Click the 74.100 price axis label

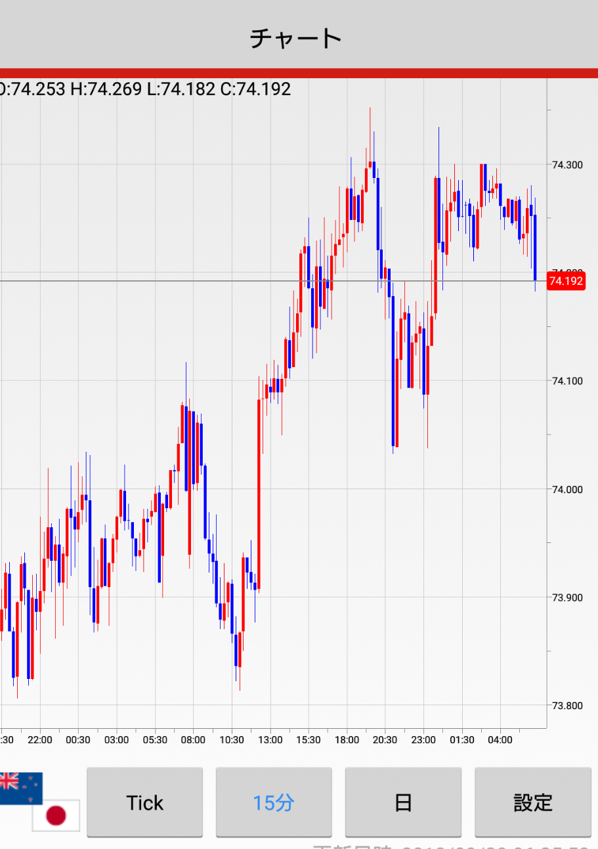point(566,381)
